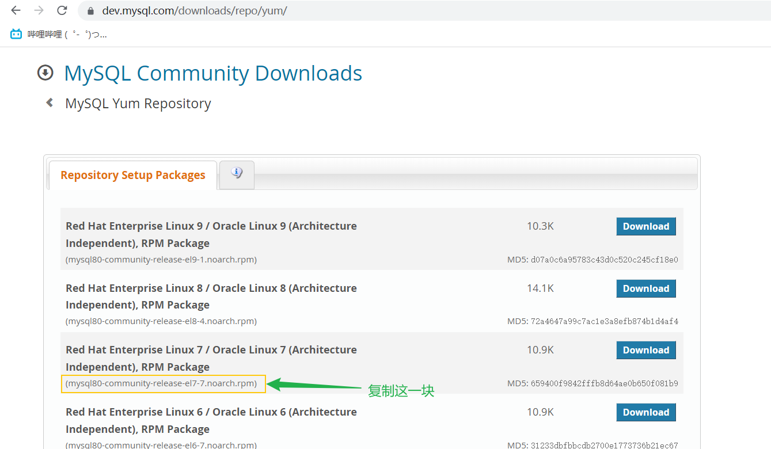This screenshot has height=449, width=771.
Task: Click the MD5 659400f9842fffb8d64ae0b650f081b9 text
Action: (593, 383)
